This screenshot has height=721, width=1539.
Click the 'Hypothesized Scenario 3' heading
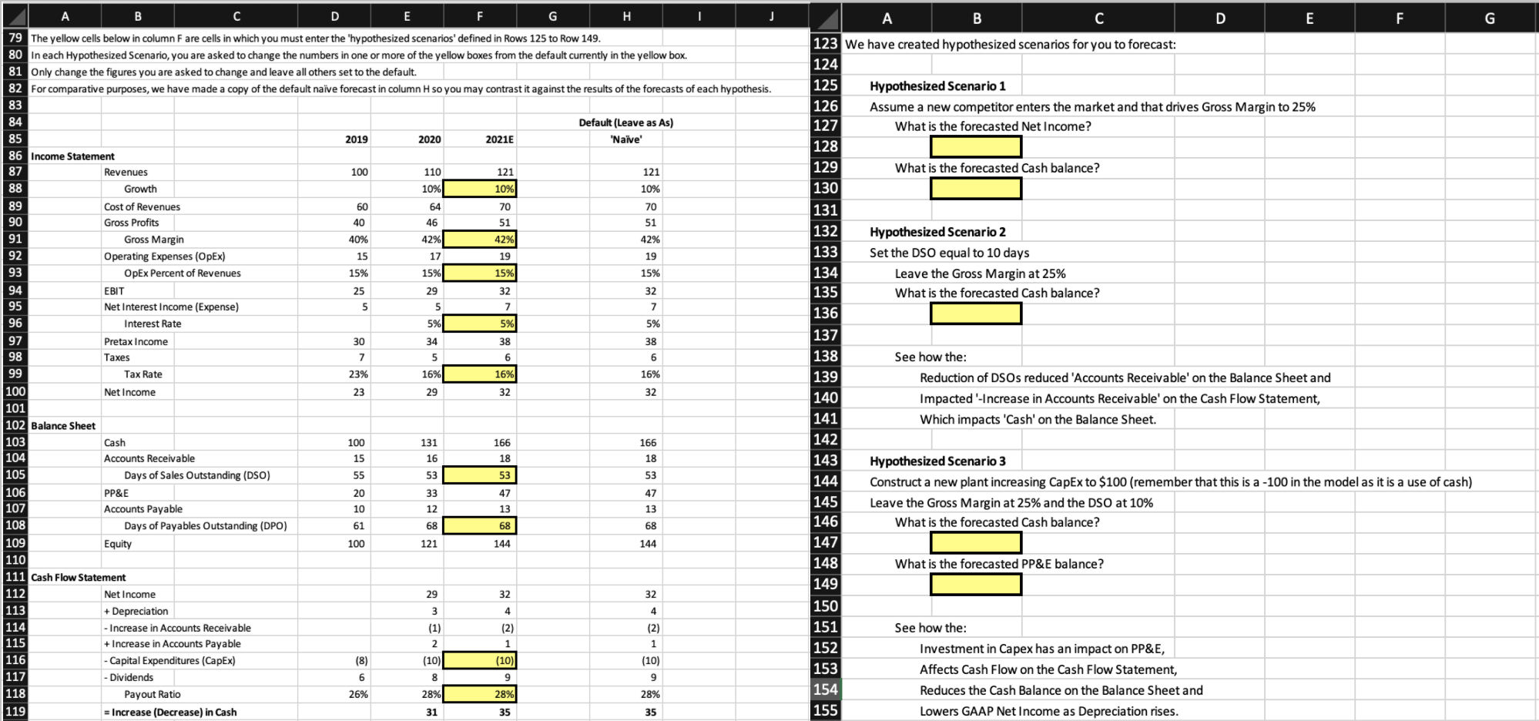pos(937,461)
